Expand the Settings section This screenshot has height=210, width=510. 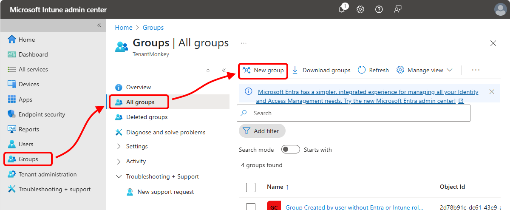[x=132, y=146]
